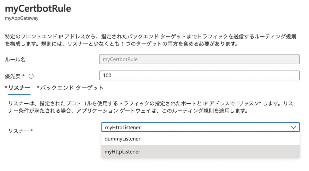The height and width of the screenshot is (171, 309).
Task: Click the ルール名 field label
Action: point(15,60)
